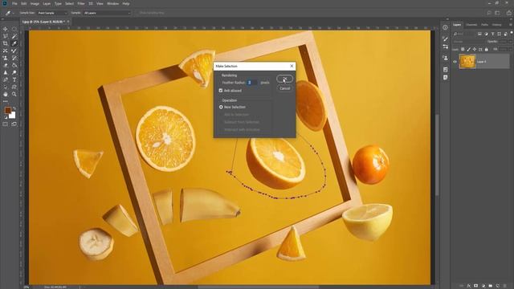Select the Lasso tool
The width and height of the screenshot is (514, 289).
point(6,36)
